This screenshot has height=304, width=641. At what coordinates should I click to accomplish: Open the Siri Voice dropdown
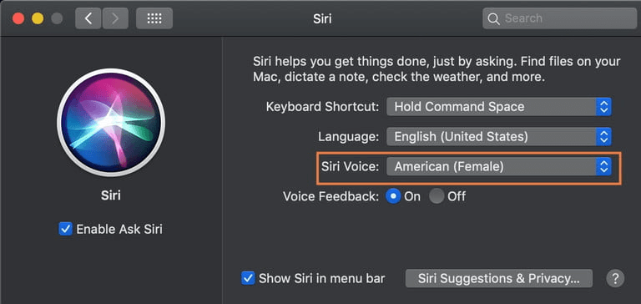pyautogui.click(x=499, y=166)
